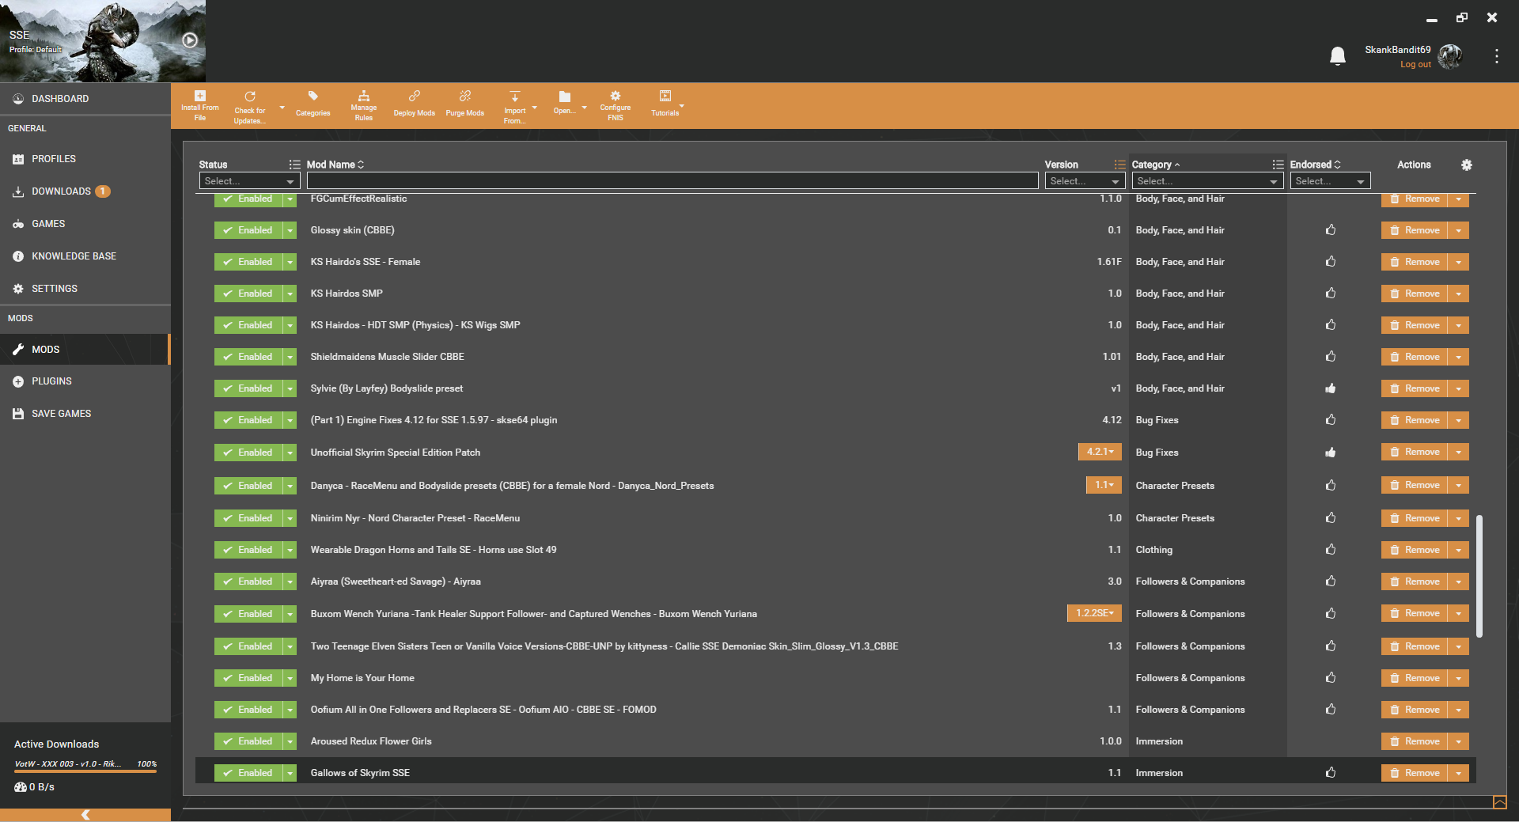The image size is (1519, 822).
Task: Toggle Enabled for Wearable Dragon Horns and Tails
Action: (248, 550)
